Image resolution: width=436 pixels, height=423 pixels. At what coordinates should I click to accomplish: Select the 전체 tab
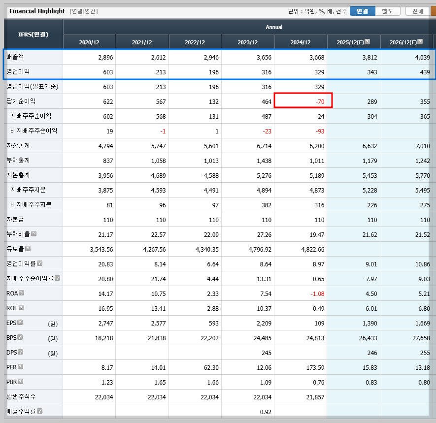[418, 11]
